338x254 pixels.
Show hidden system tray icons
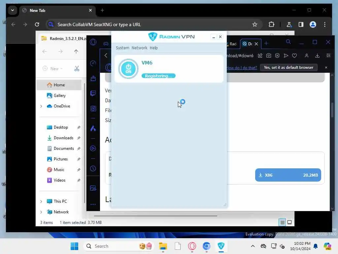pyautogui.click(x=253, y=246)
